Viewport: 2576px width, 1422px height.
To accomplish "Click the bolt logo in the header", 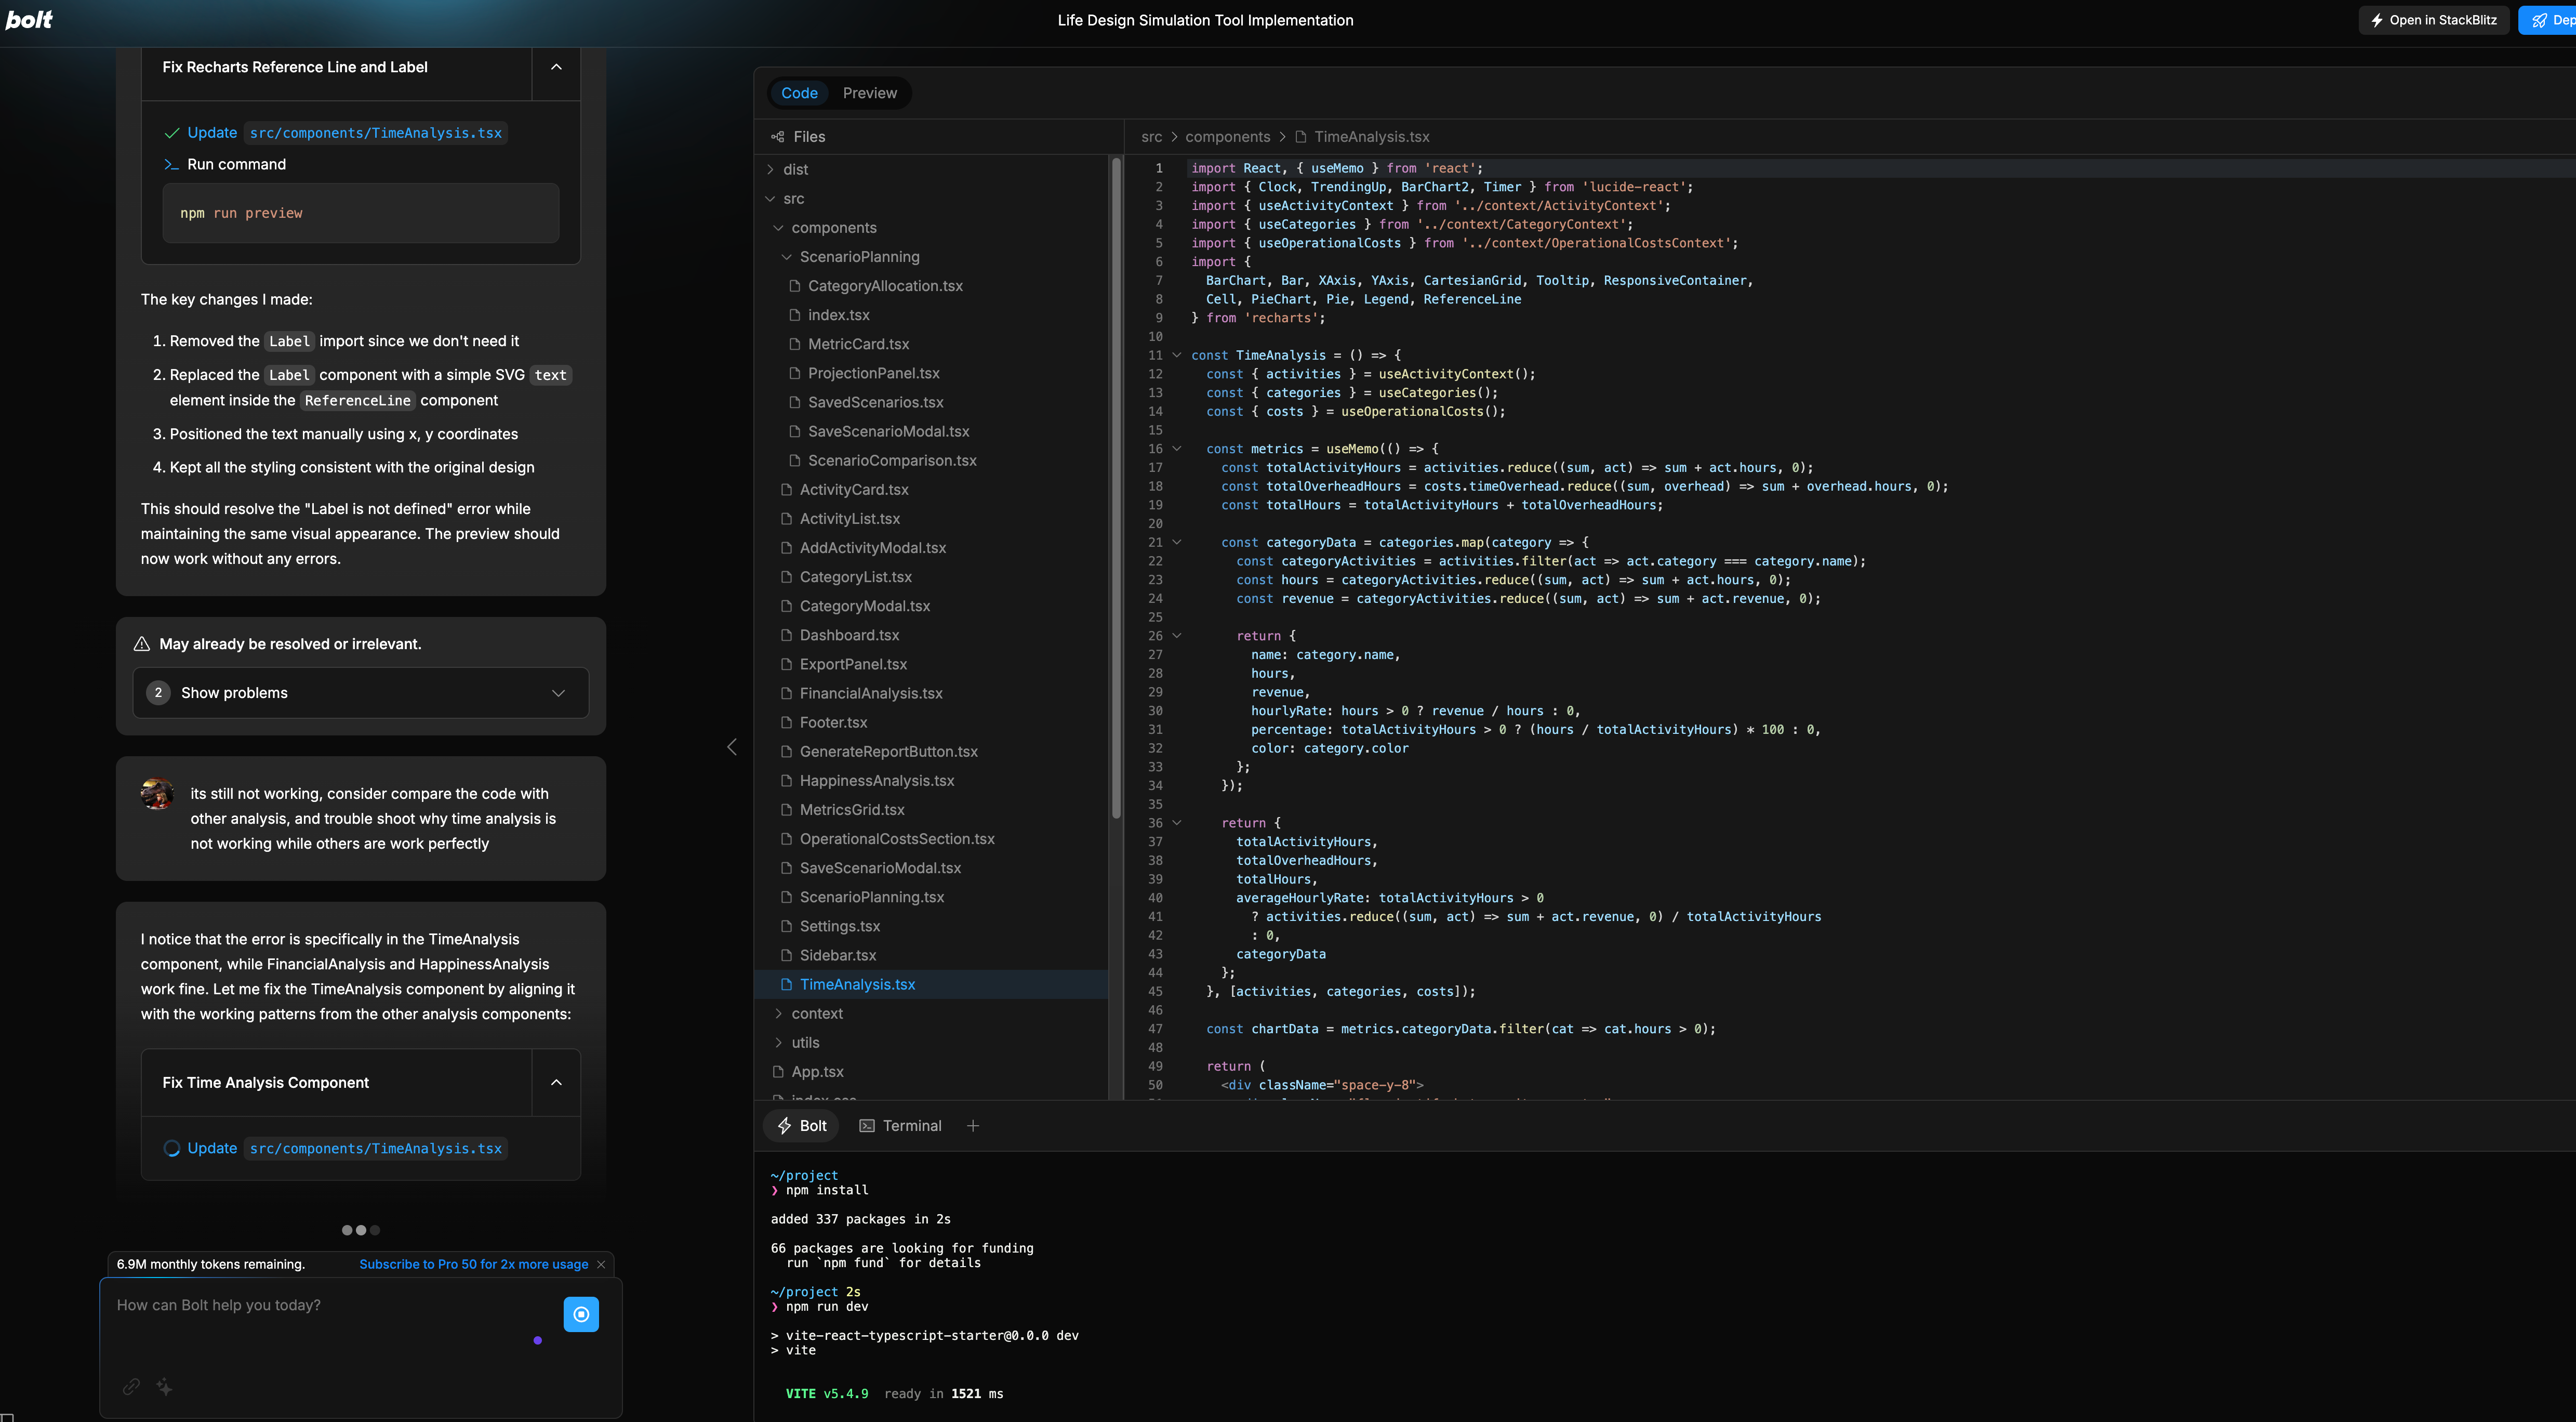I will 29,20.
